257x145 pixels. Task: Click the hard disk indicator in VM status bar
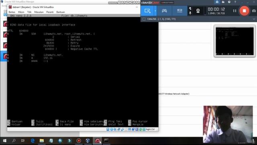click(108, 129)
